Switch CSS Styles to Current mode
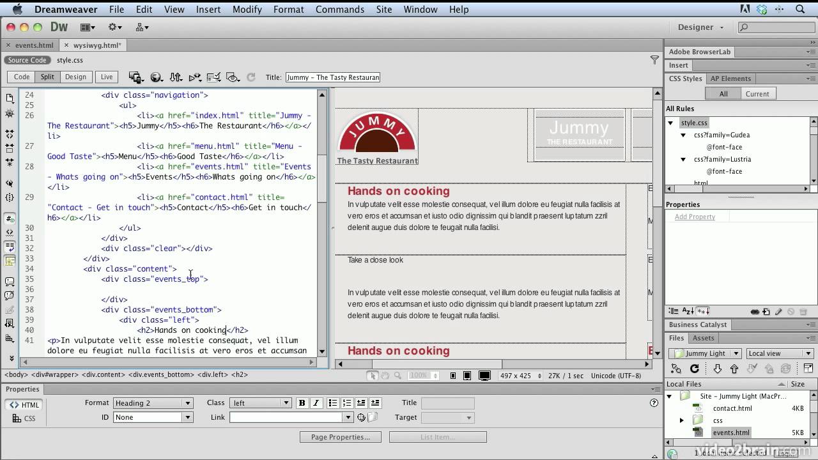This screenshot has height=460, width=818. 757,94
